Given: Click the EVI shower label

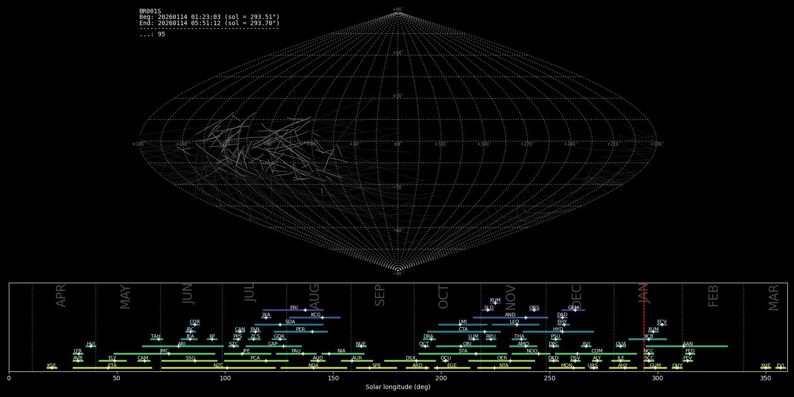Looking at the screenshot, I should click(780, 366).
